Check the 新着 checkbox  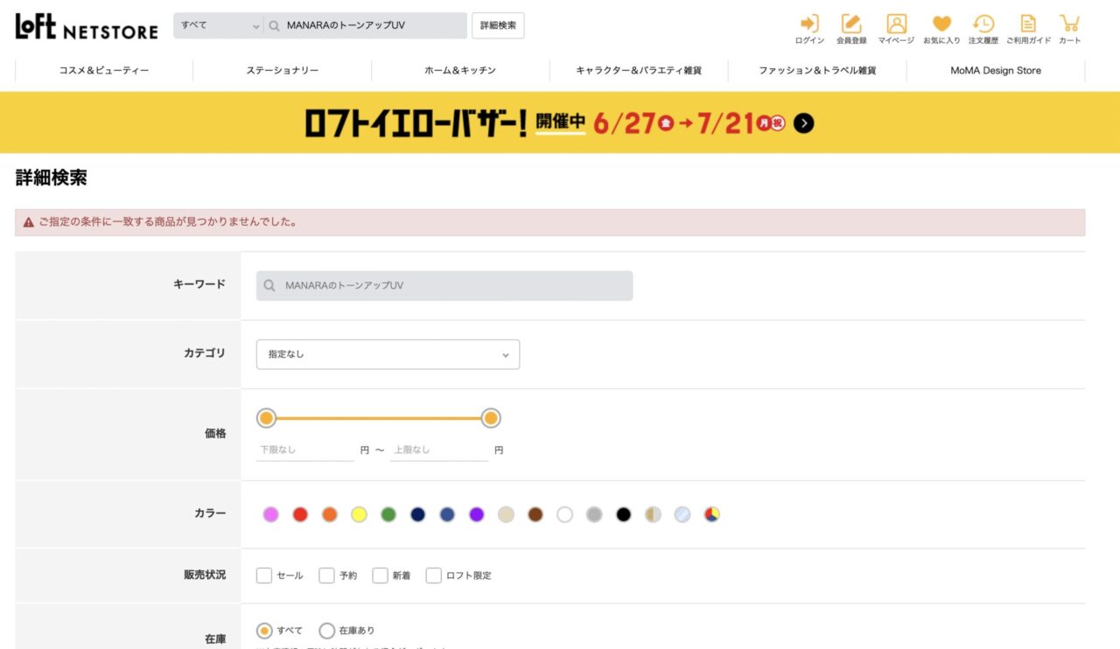click(x=380, y=576)
